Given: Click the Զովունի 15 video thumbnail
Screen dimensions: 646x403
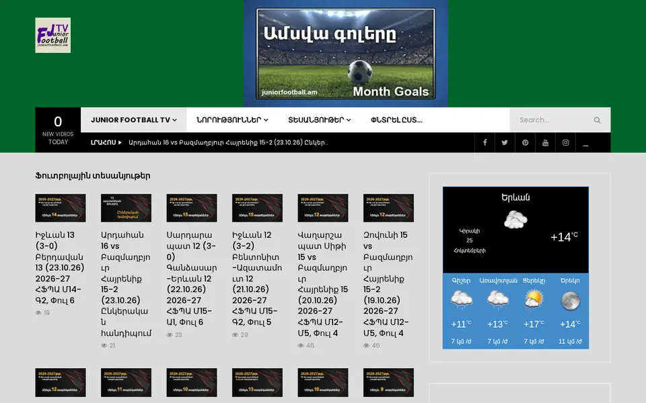Looking at the screenshot, I should click(x=388, y=208).
